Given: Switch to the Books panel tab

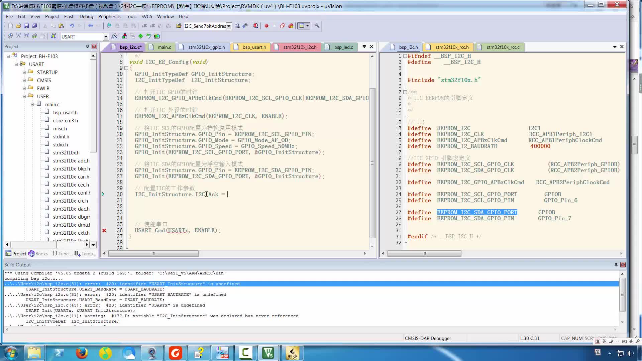Looking at the screenshot, I should (38, 254).
